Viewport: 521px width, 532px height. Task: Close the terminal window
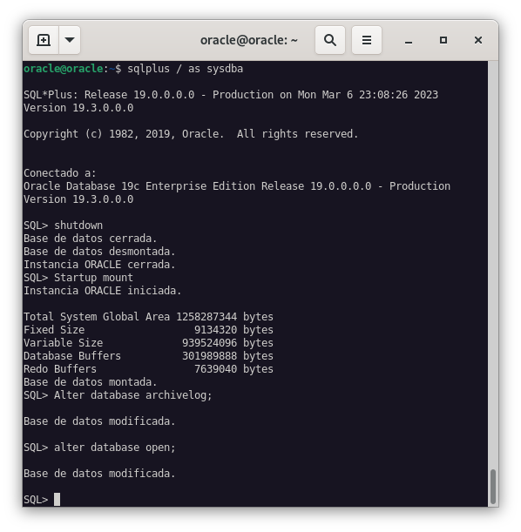[x=478, y=40]
